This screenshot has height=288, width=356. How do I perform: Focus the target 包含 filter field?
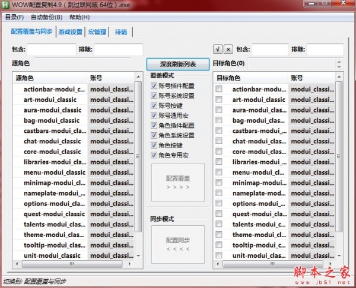(270, 49)
